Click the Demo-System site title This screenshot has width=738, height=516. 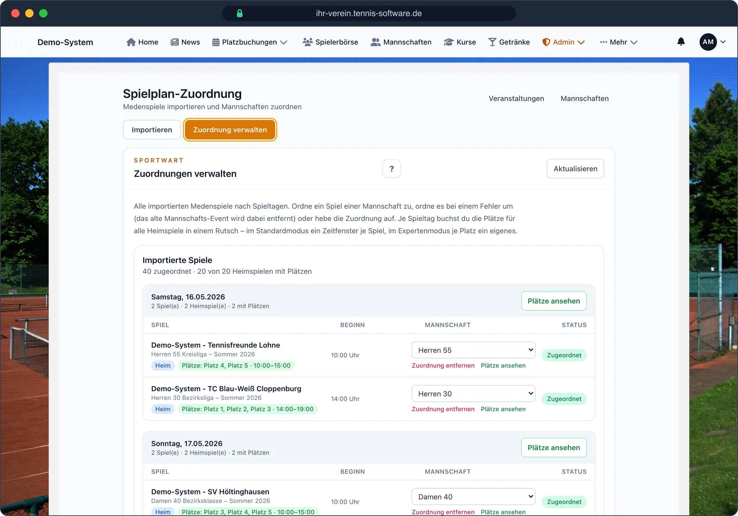[65, 42]
